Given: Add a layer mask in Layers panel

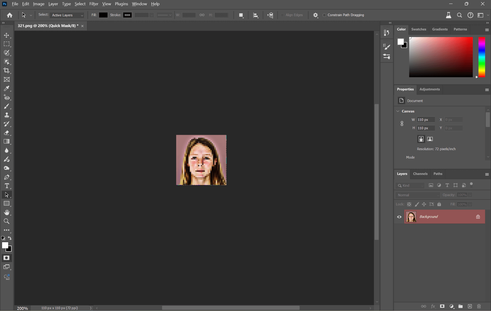Looking at the screenshot, I should click(442, 306).
